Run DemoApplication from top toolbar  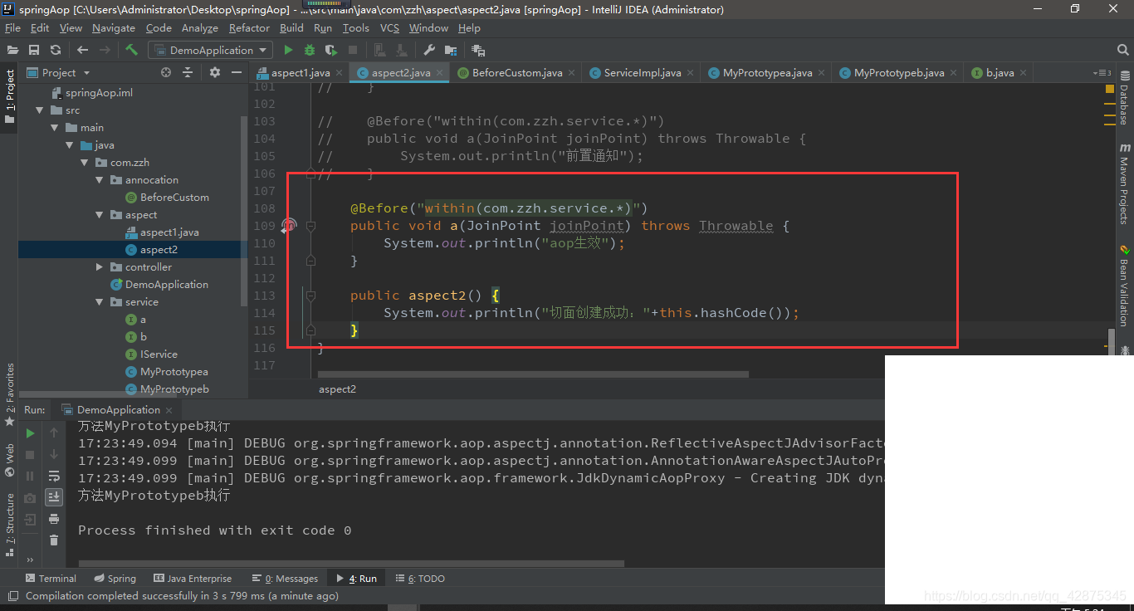pos(288,50)
